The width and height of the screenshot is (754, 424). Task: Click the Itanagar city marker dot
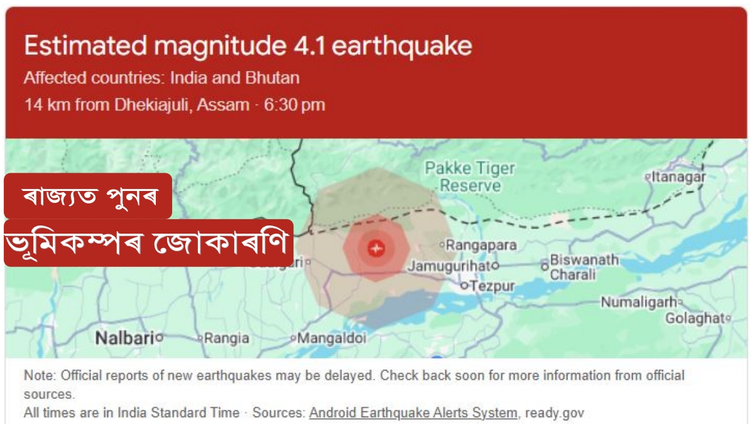point(647,177)
